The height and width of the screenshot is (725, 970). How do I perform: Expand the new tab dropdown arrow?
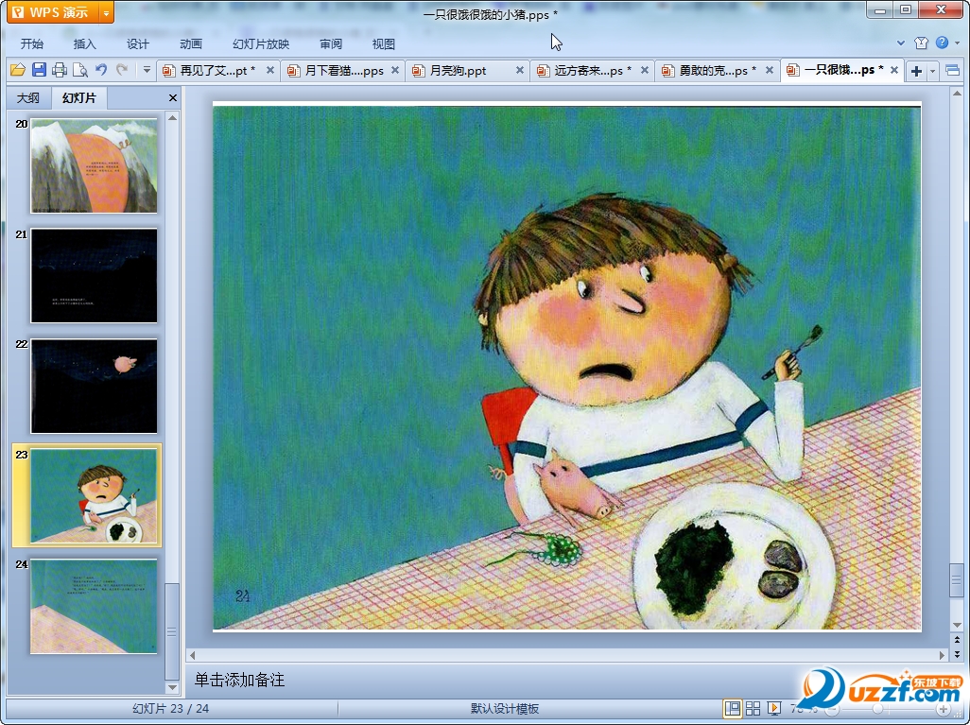932,71
